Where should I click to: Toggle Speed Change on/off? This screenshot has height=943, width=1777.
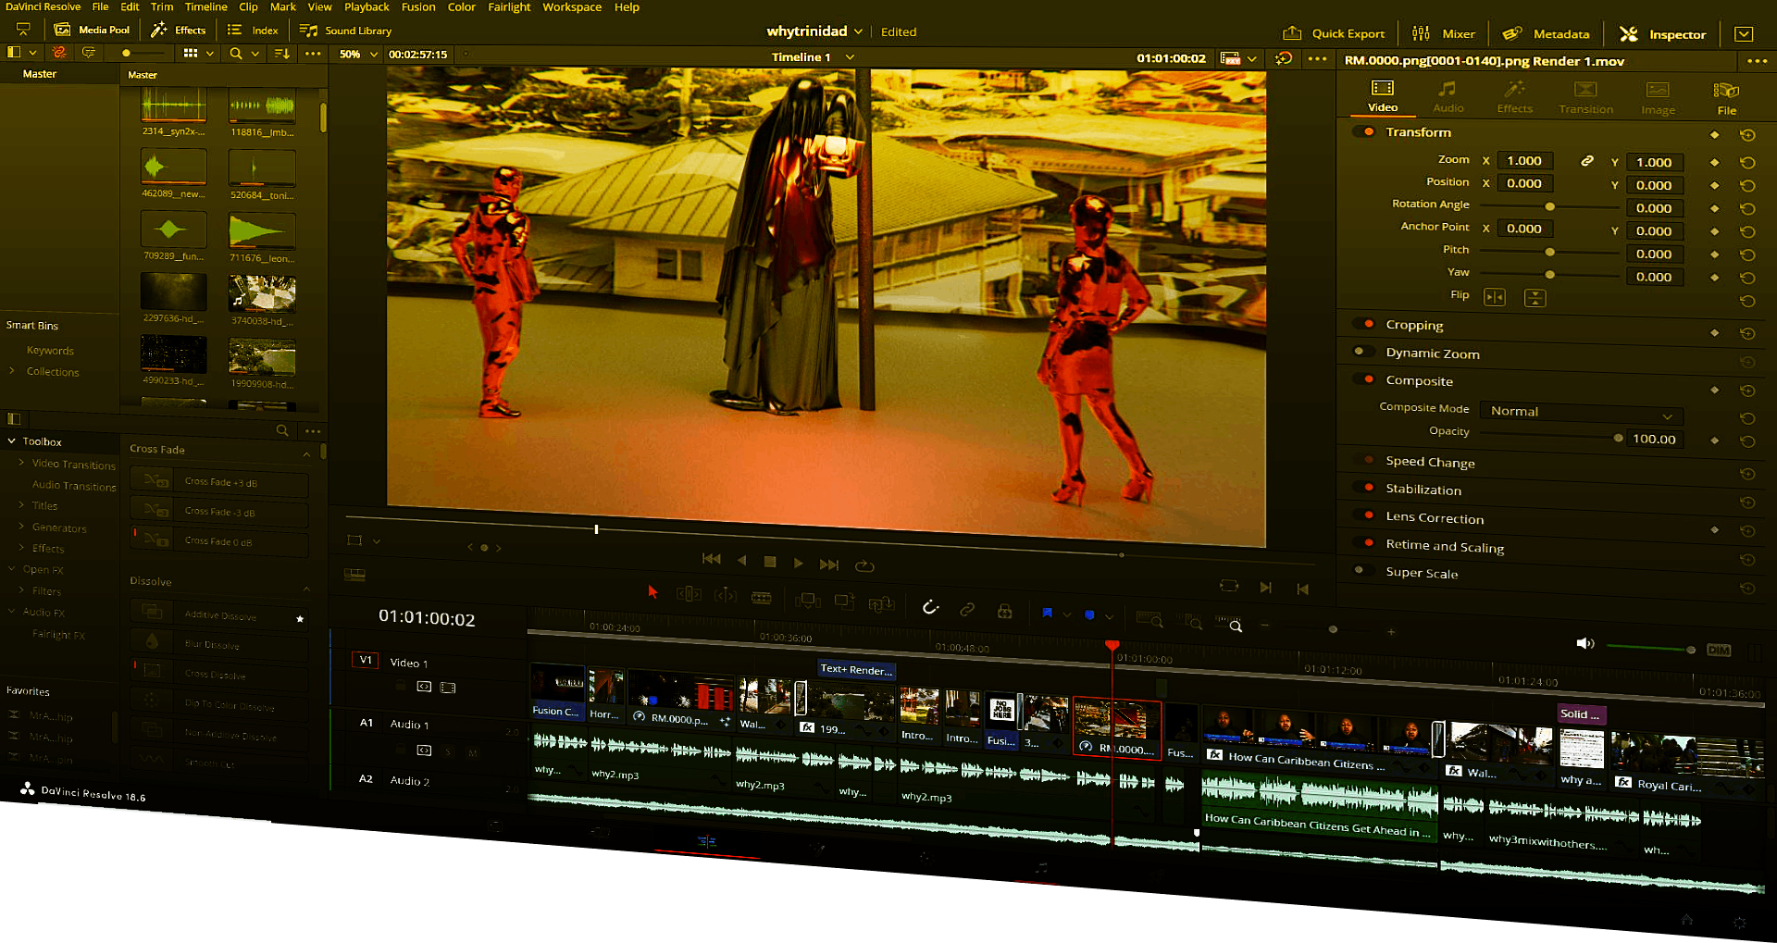point(1367,460)
